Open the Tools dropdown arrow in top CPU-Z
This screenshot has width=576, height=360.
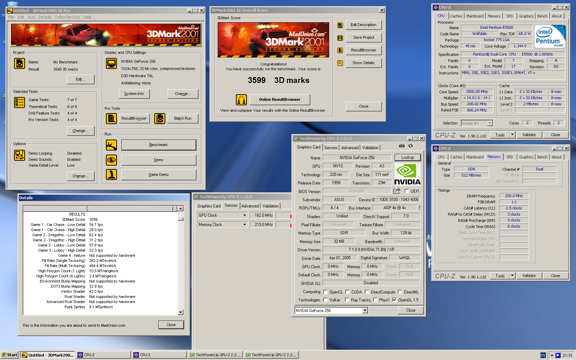[512, 135]
